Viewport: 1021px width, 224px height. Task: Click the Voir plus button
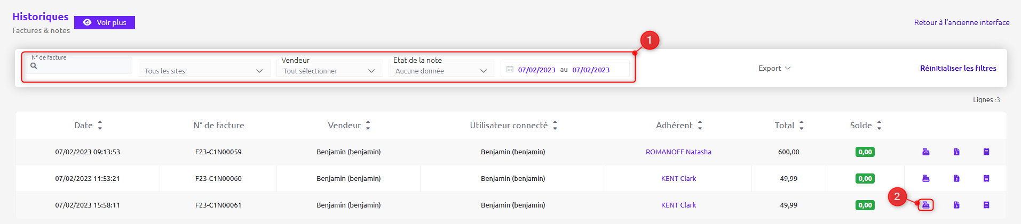[105, 22]
